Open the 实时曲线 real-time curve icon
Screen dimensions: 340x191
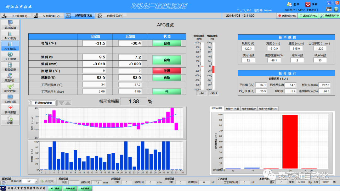[x=10, y=99]
